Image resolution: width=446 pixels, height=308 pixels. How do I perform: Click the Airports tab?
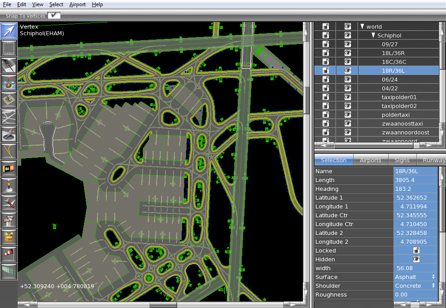coord(370,160)
